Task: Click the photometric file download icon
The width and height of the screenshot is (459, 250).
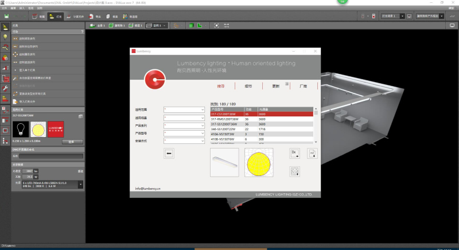Action: click(x=294, y=171)
